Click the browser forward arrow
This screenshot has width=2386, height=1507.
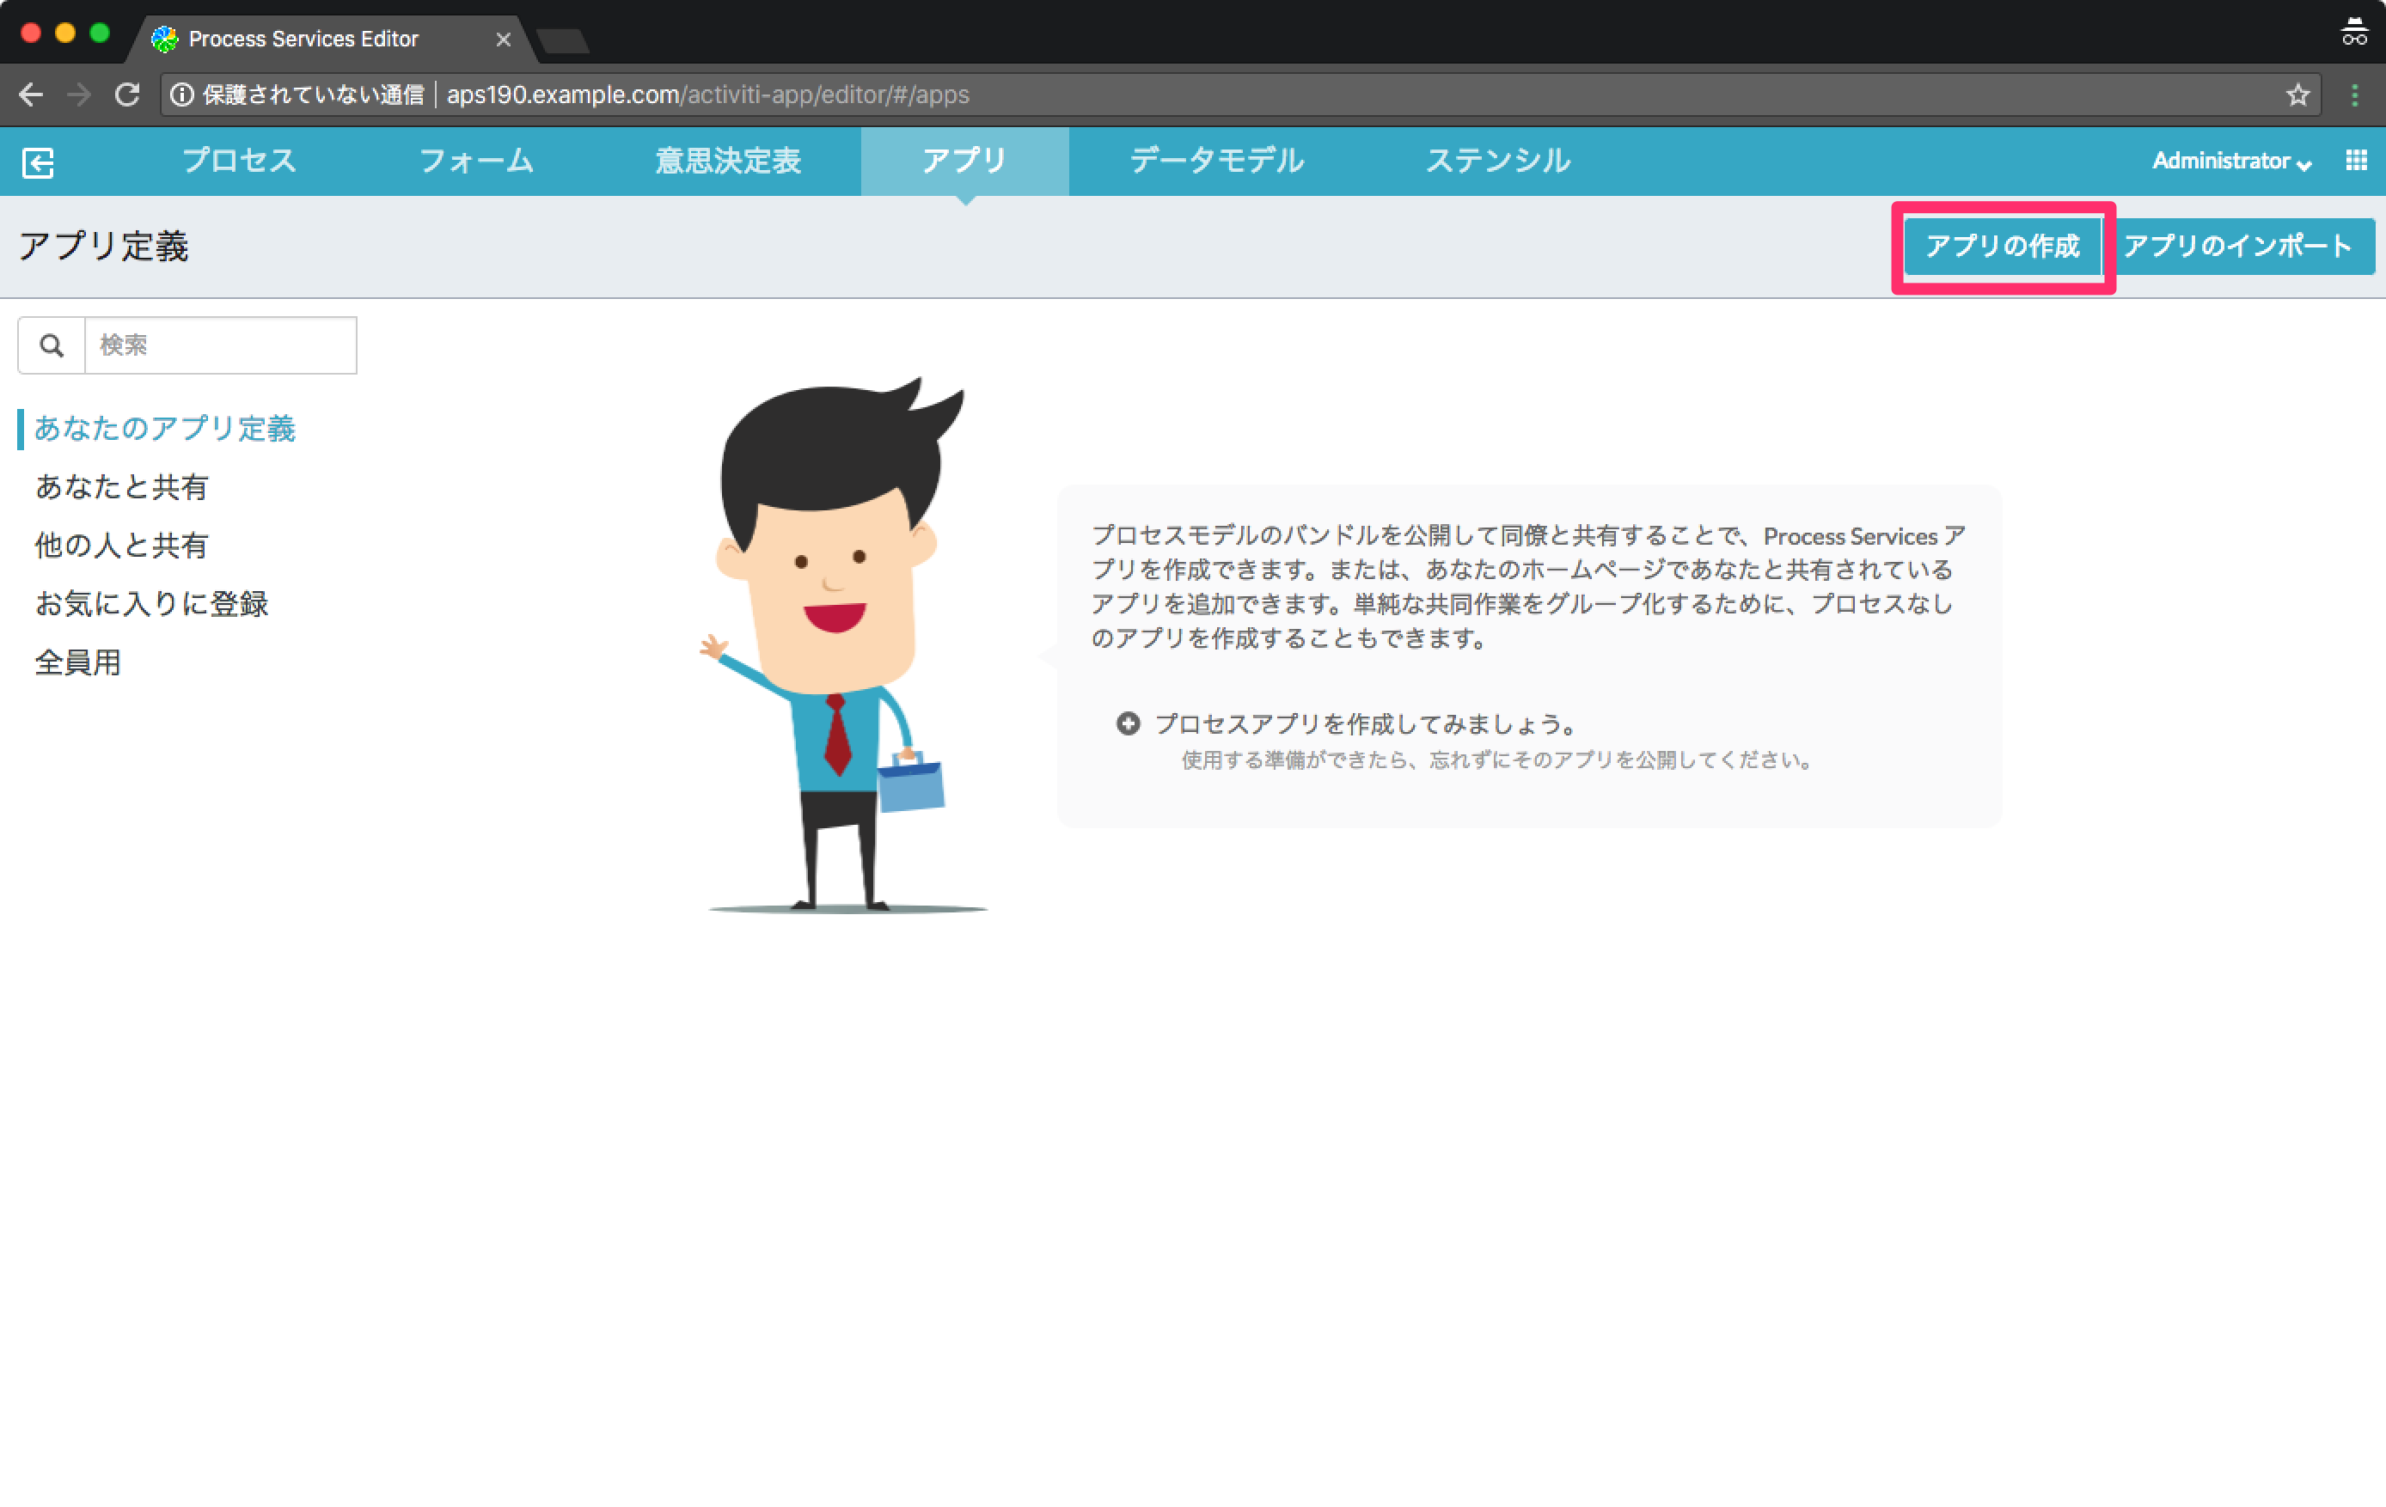[78, 95]
